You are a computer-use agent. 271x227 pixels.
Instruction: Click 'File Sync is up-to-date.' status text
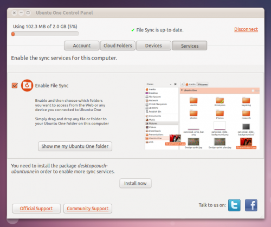pyautogui.click(x=160, y=30)
